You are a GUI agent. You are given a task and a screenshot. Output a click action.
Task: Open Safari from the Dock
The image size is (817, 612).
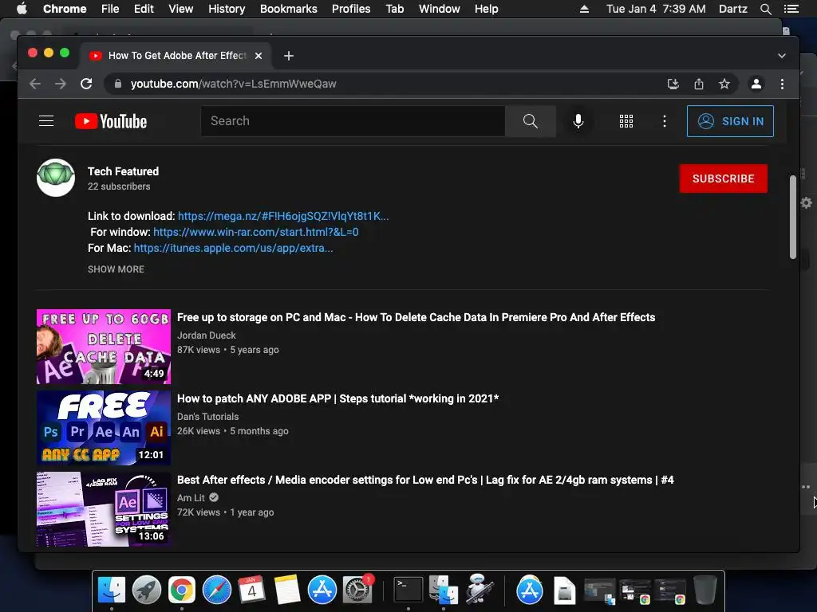click(x=217, y=590)
